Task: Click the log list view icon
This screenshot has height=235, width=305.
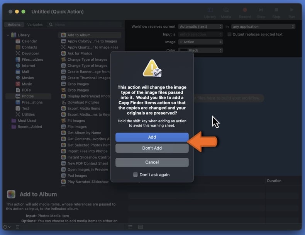Action: click(x=130, y=227)
